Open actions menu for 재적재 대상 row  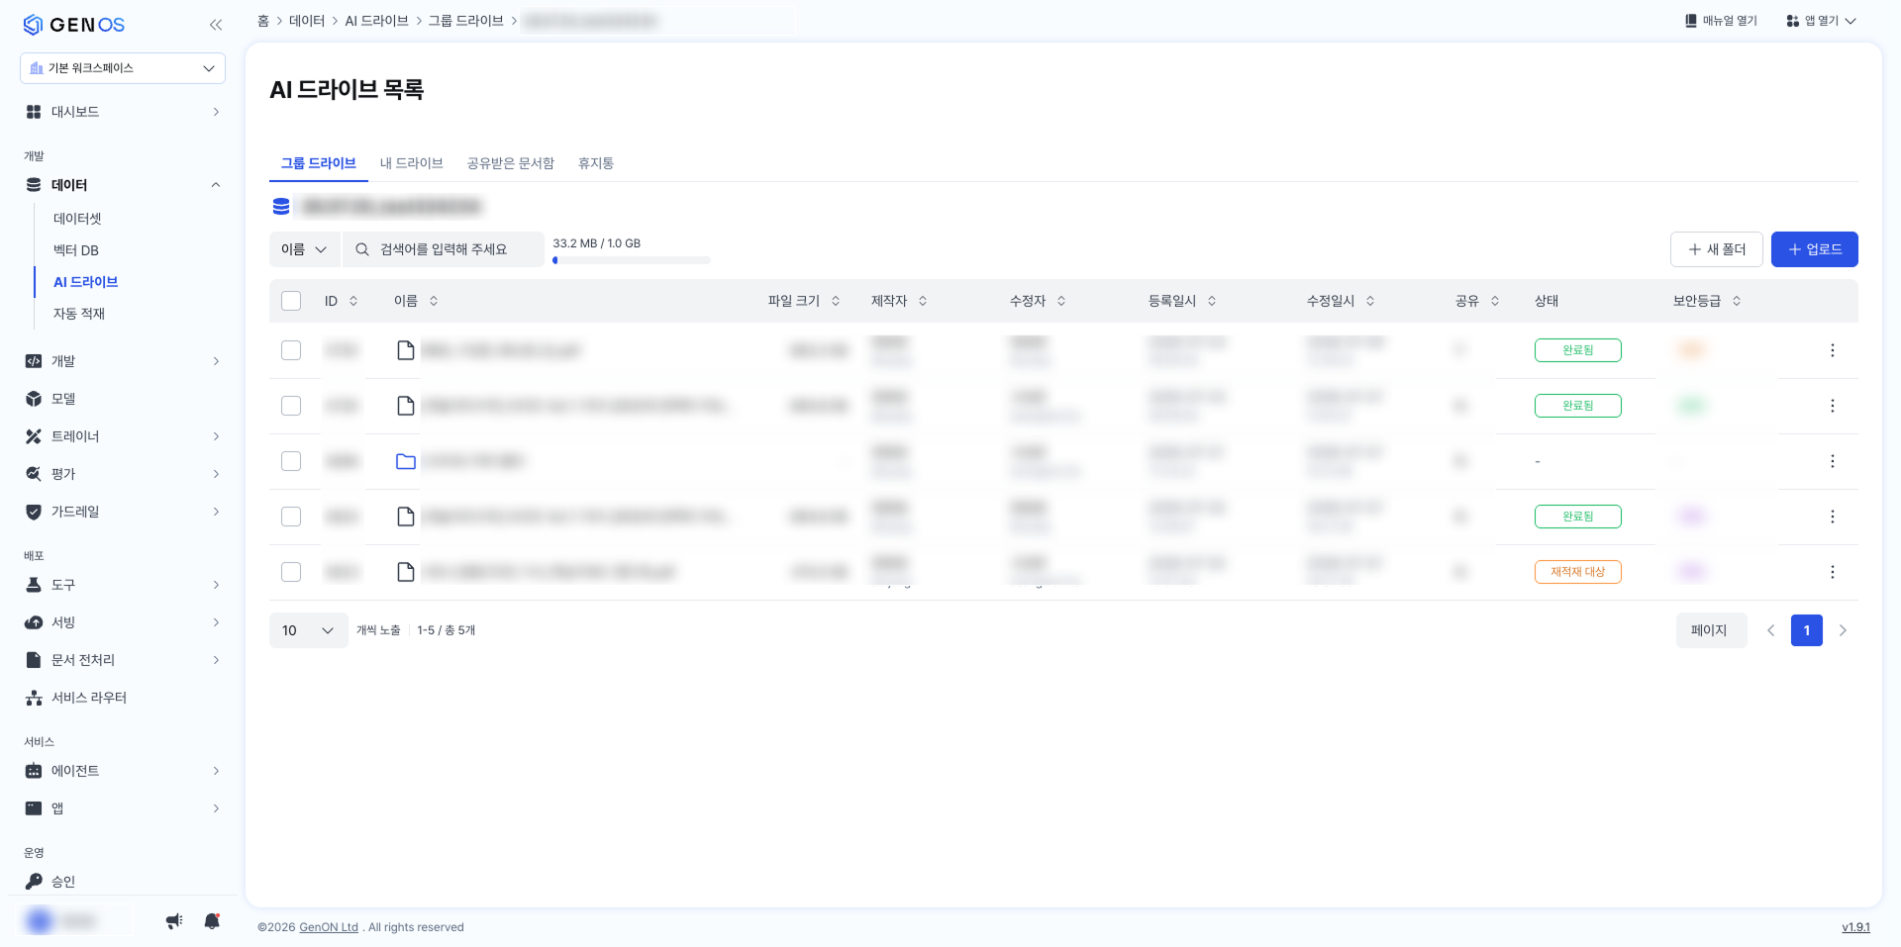pyautogui.click(x=1833, y=572)
